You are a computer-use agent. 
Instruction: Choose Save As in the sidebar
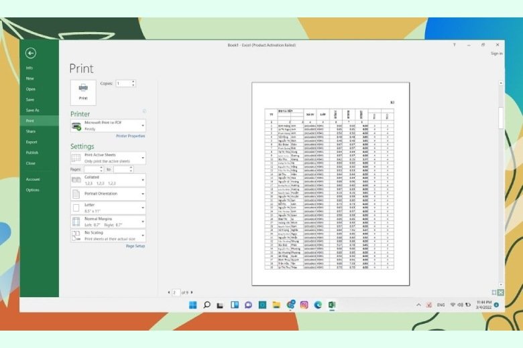(32, 110)
